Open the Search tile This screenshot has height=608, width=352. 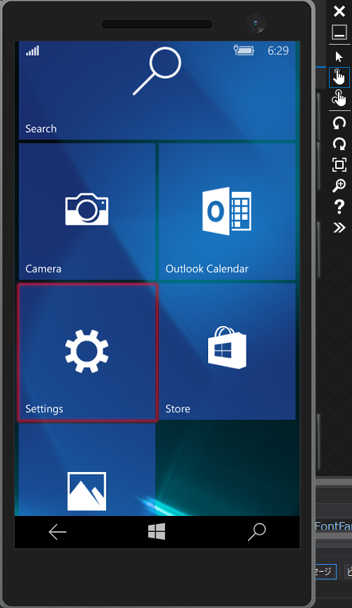click(156, 90)
